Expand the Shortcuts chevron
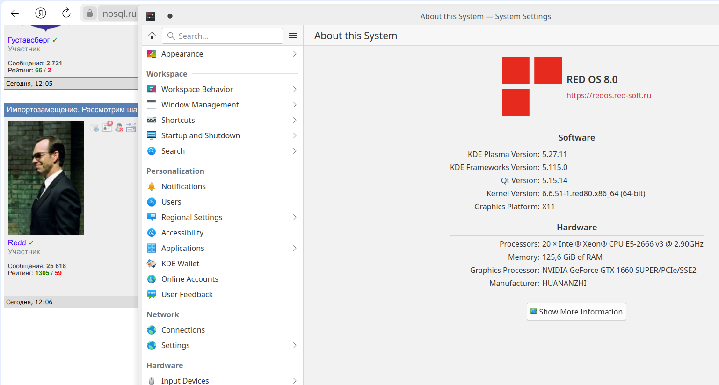 click(x=295, y=120)
